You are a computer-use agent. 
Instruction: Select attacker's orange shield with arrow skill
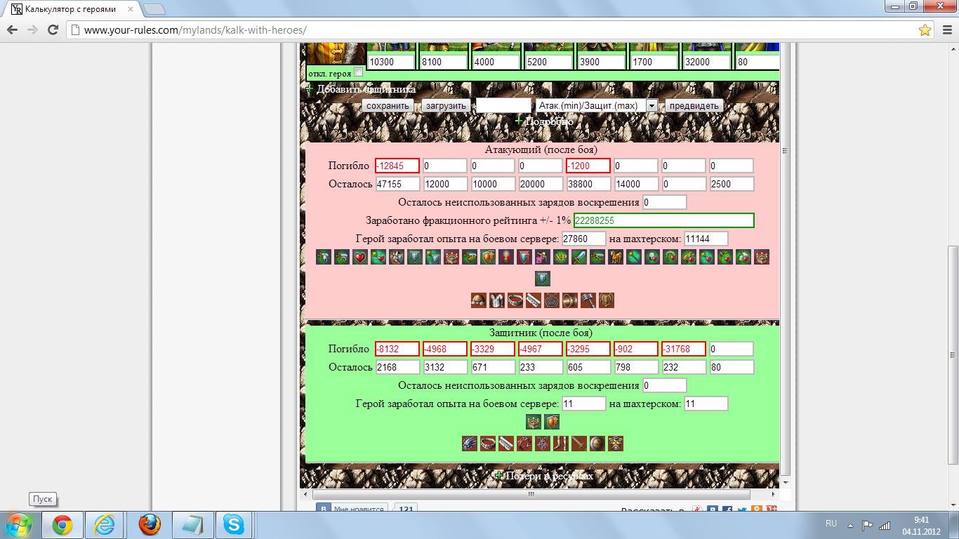pyautogui.click(x=488, y=257)
